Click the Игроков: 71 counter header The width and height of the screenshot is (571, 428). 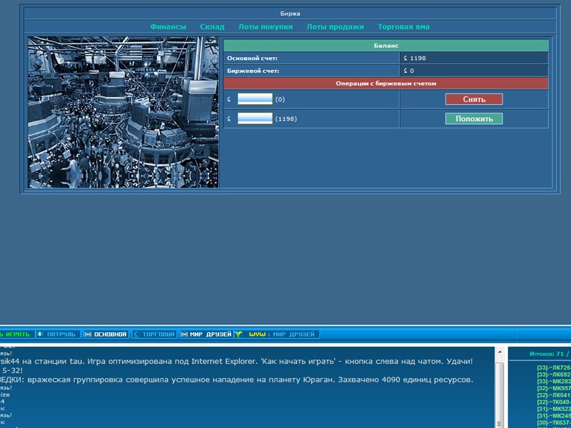(x=550, y=354)
